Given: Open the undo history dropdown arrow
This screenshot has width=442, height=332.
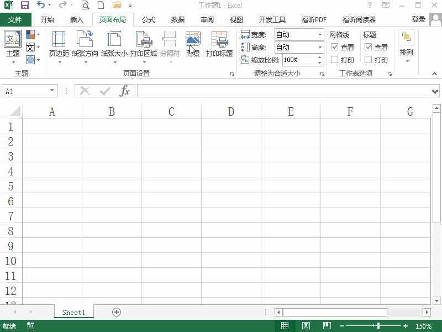Looking at the screenshot, I should [x=50, y=5].
